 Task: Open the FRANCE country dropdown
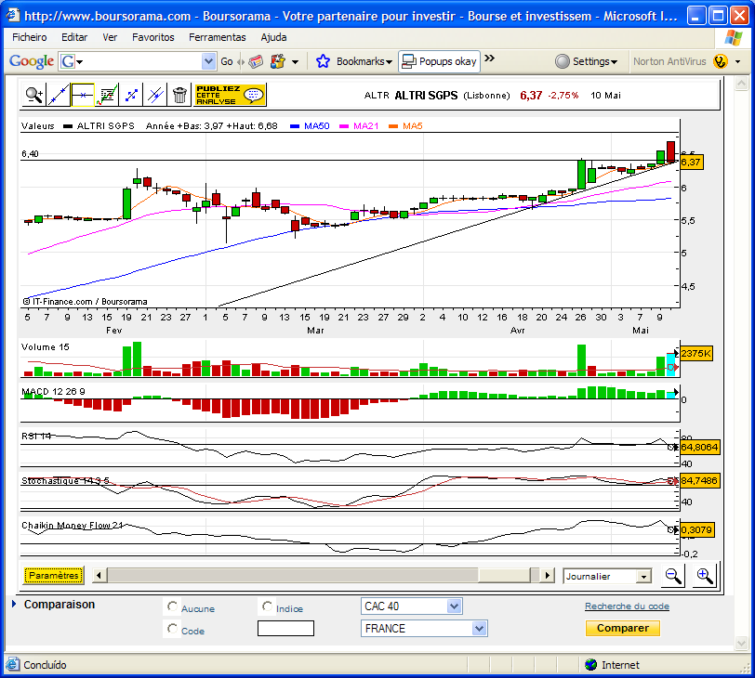424,629
